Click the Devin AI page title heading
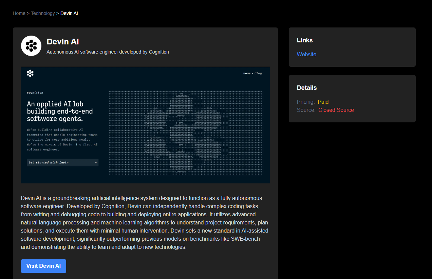 point(63,42)
